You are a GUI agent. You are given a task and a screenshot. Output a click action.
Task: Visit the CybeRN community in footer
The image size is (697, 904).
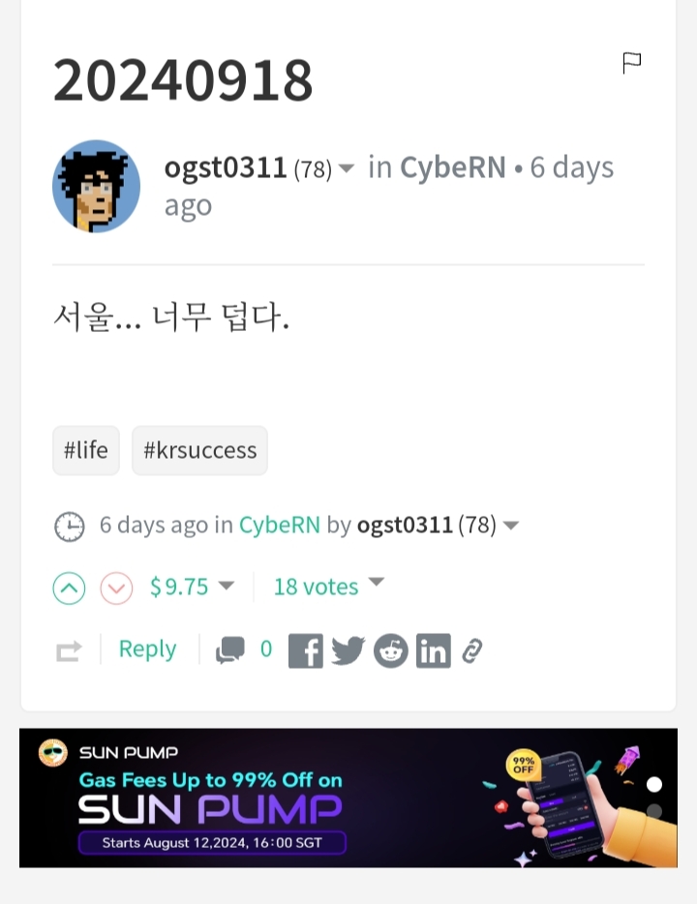280,526
